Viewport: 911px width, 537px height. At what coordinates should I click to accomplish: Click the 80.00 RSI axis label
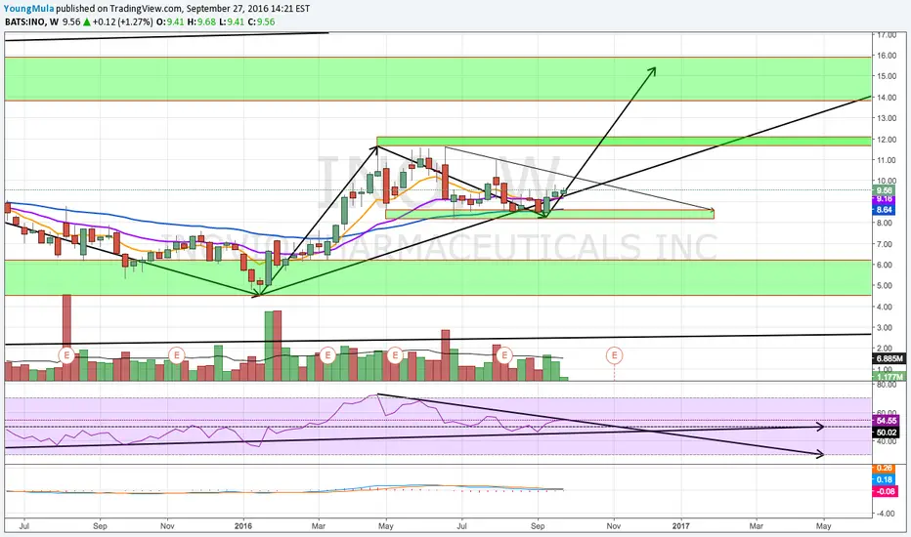point(887,385)
